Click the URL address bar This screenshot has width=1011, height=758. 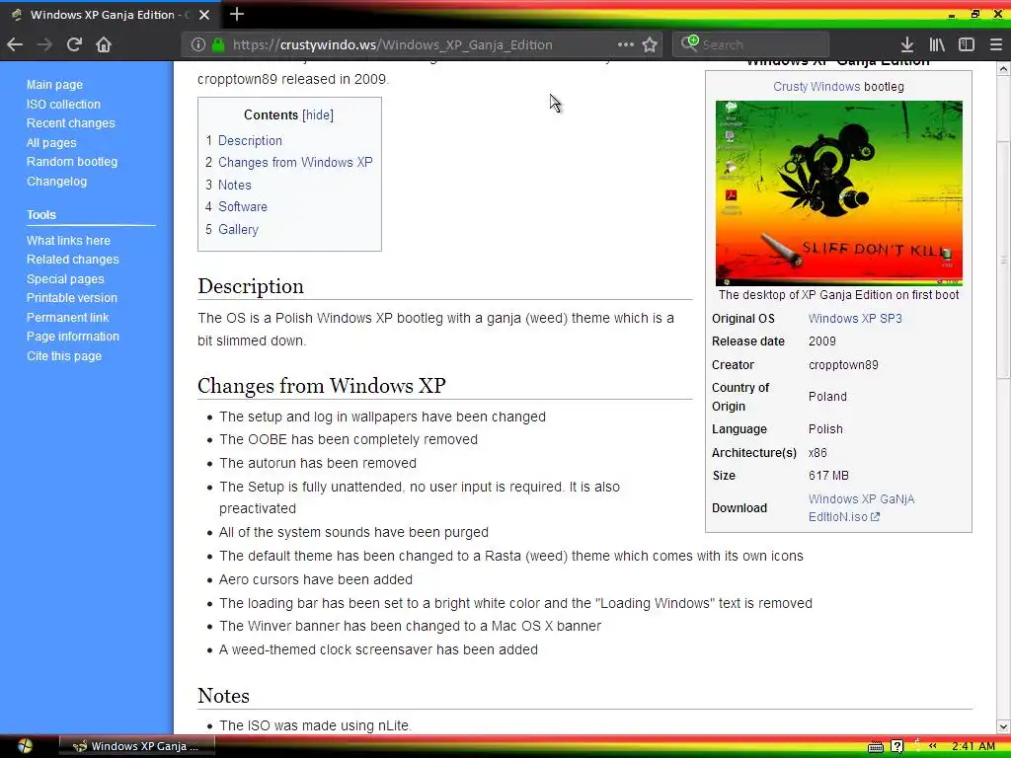point(423,44)
